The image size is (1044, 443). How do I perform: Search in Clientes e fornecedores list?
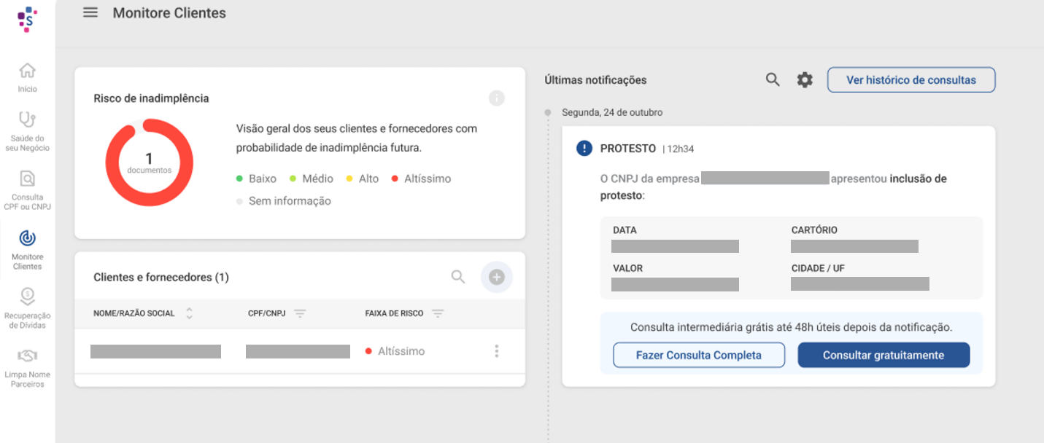tap(458, 277)
